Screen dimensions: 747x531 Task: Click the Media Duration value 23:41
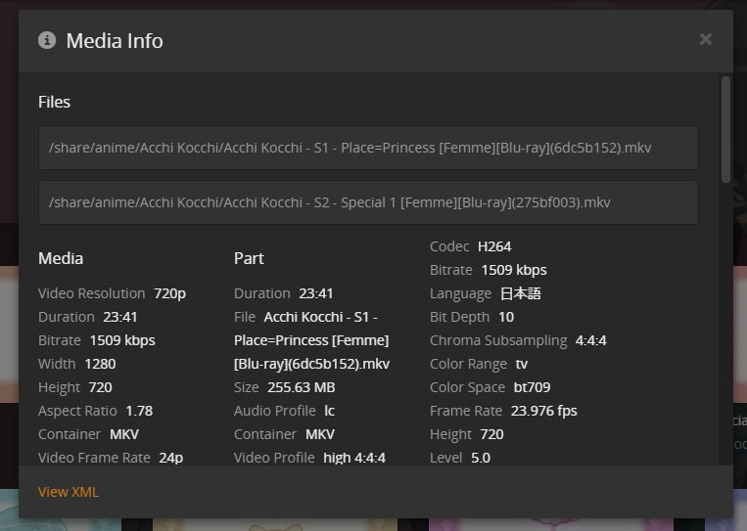(x=120, y=317)
